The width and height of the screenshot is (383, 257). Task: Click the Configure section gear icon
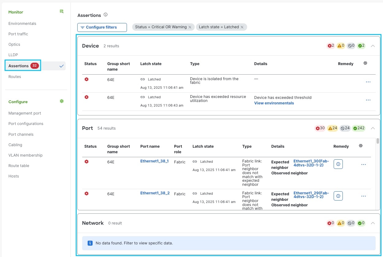click(x=62, y=101)
